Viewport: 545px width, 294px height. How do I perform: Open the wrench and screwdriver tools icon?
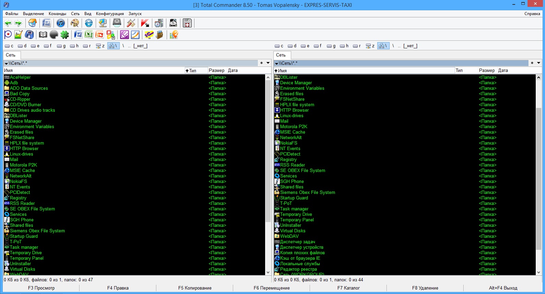click(131, 23)
